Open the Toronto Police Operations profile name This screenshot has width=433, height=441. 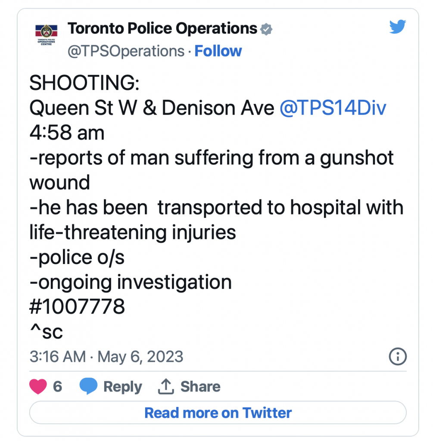click(x=162, y=29)
